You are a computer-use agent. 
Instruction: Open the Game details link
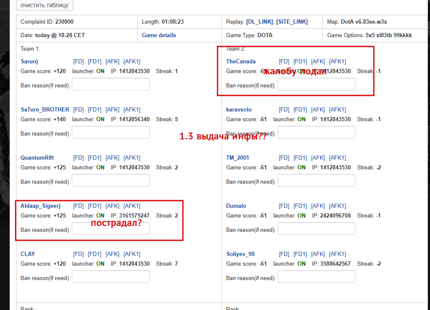pyautogui.click(x=159, y=35)
